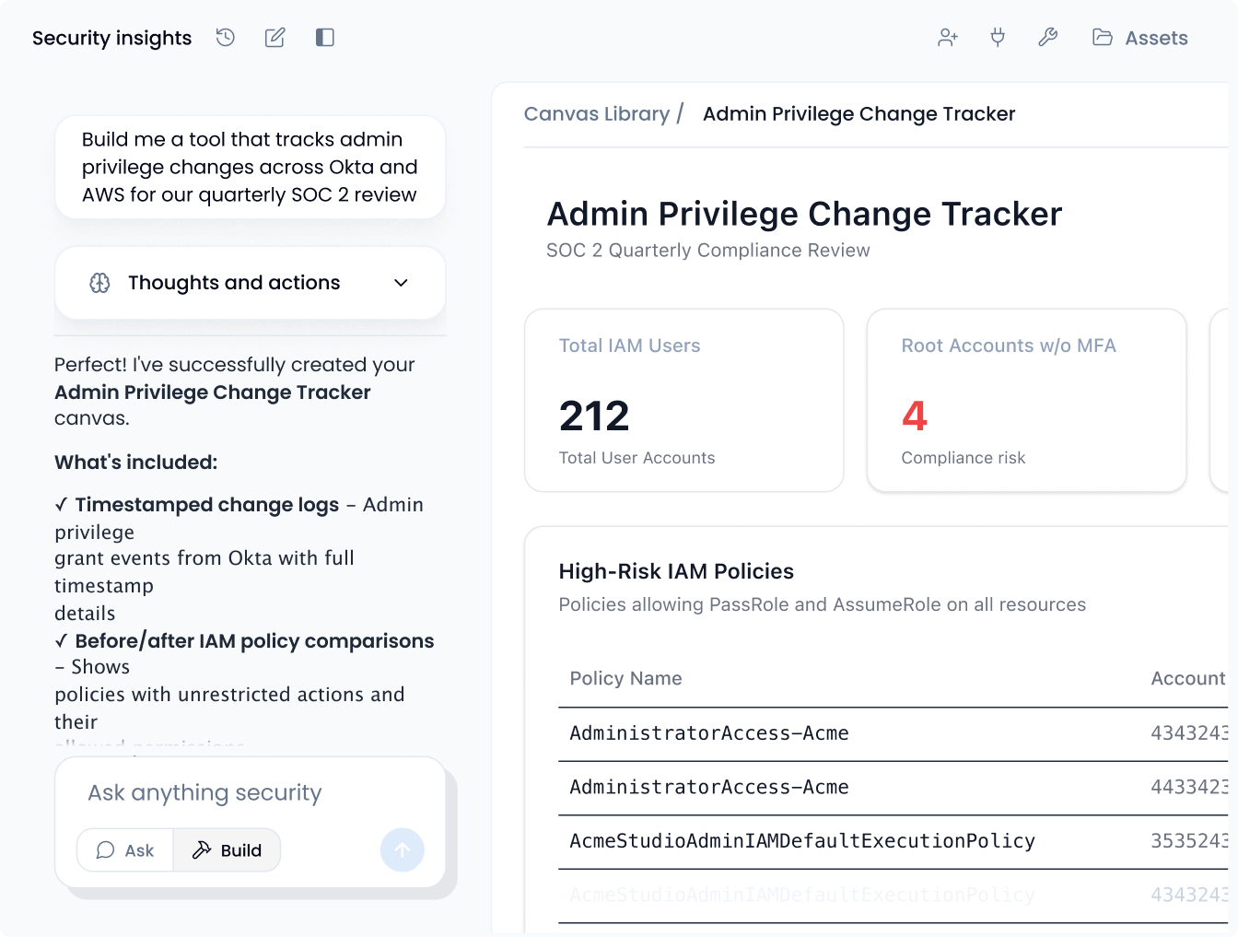Click the user prompt message bubble

pos(251,168)
